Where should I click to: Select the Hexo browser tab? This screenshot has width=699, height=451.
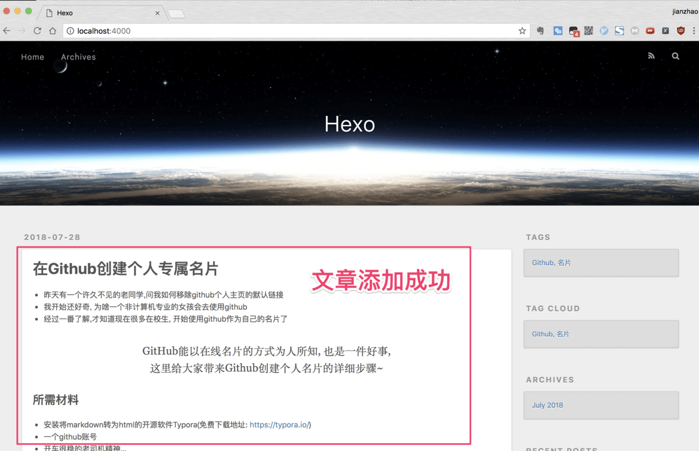point(101,12)
